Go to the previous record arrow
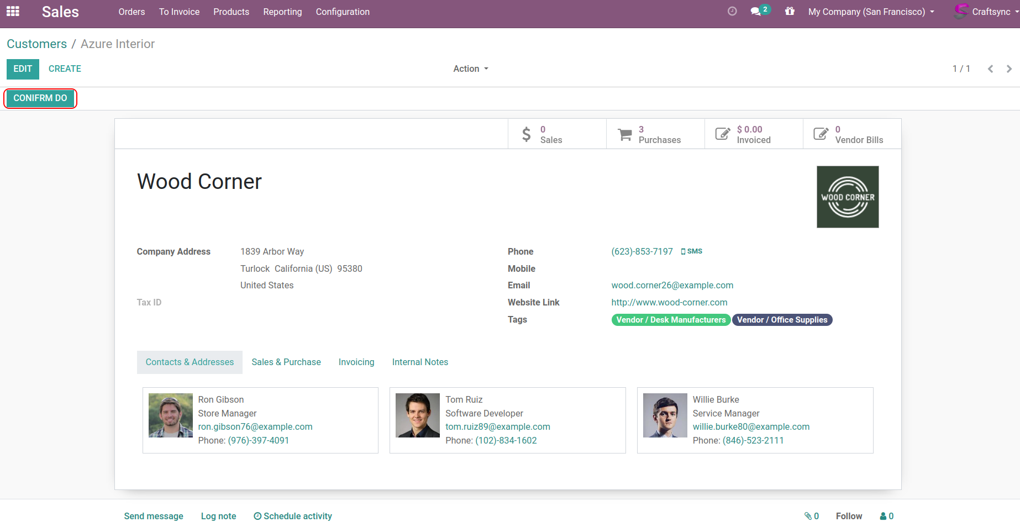1020x522 pixels. 990,69
